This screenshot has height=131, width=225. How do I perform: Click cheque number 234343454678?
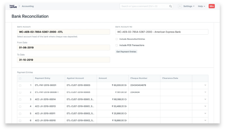[138, 85]
